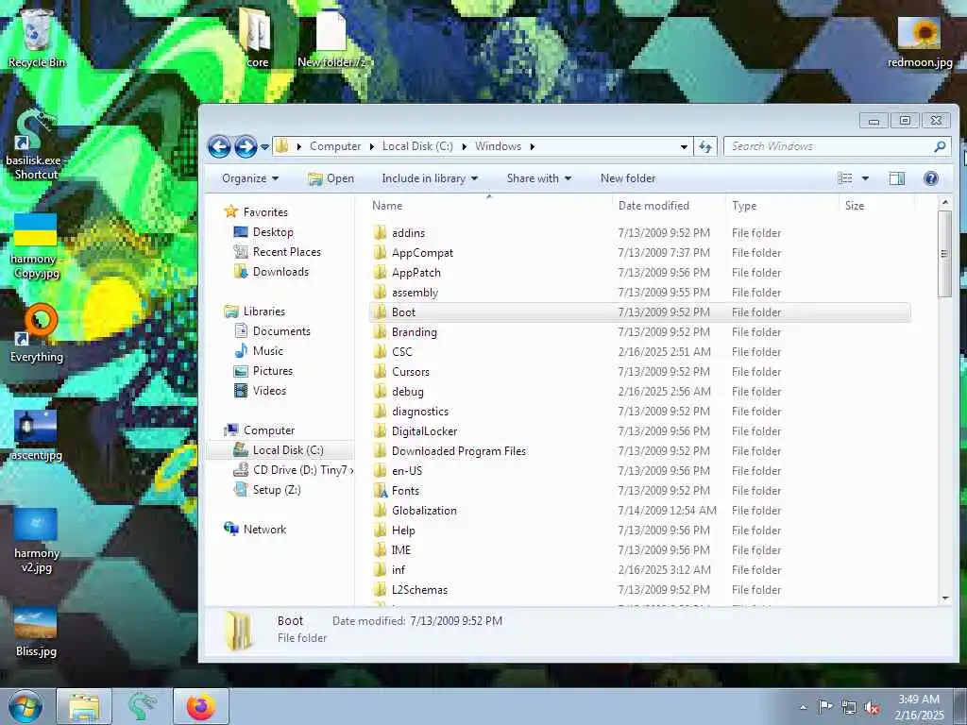Open Help via question mark icon

click(930, 178)
